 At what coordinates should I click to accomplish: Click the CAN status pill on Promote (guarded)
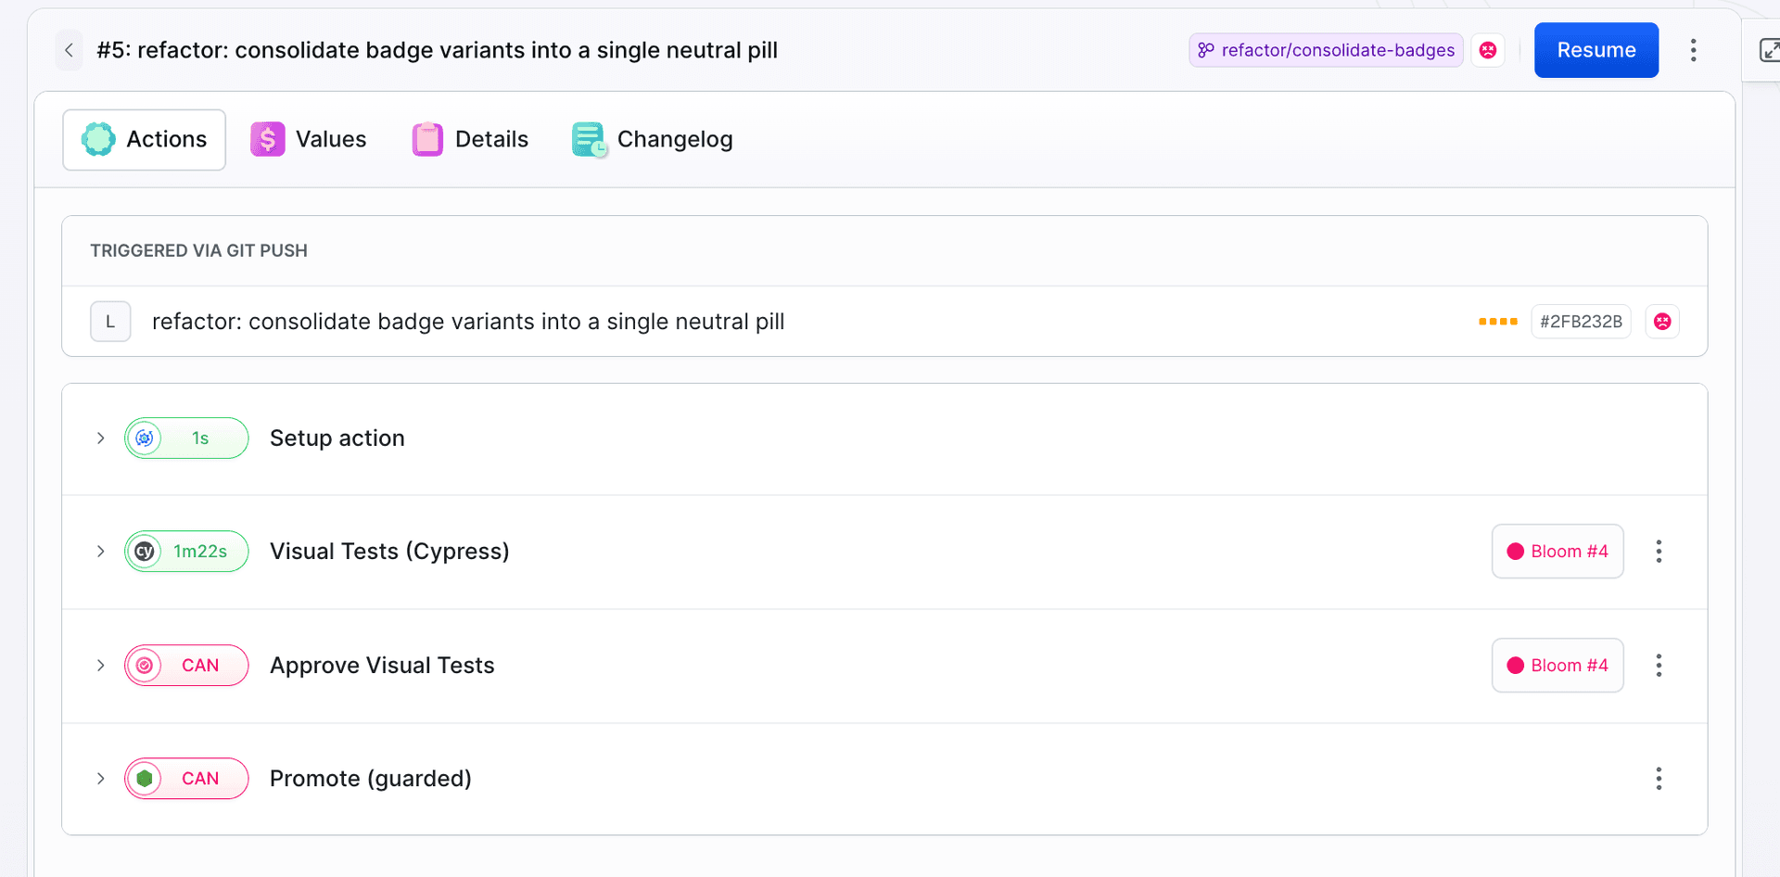[x=186, y=779]
